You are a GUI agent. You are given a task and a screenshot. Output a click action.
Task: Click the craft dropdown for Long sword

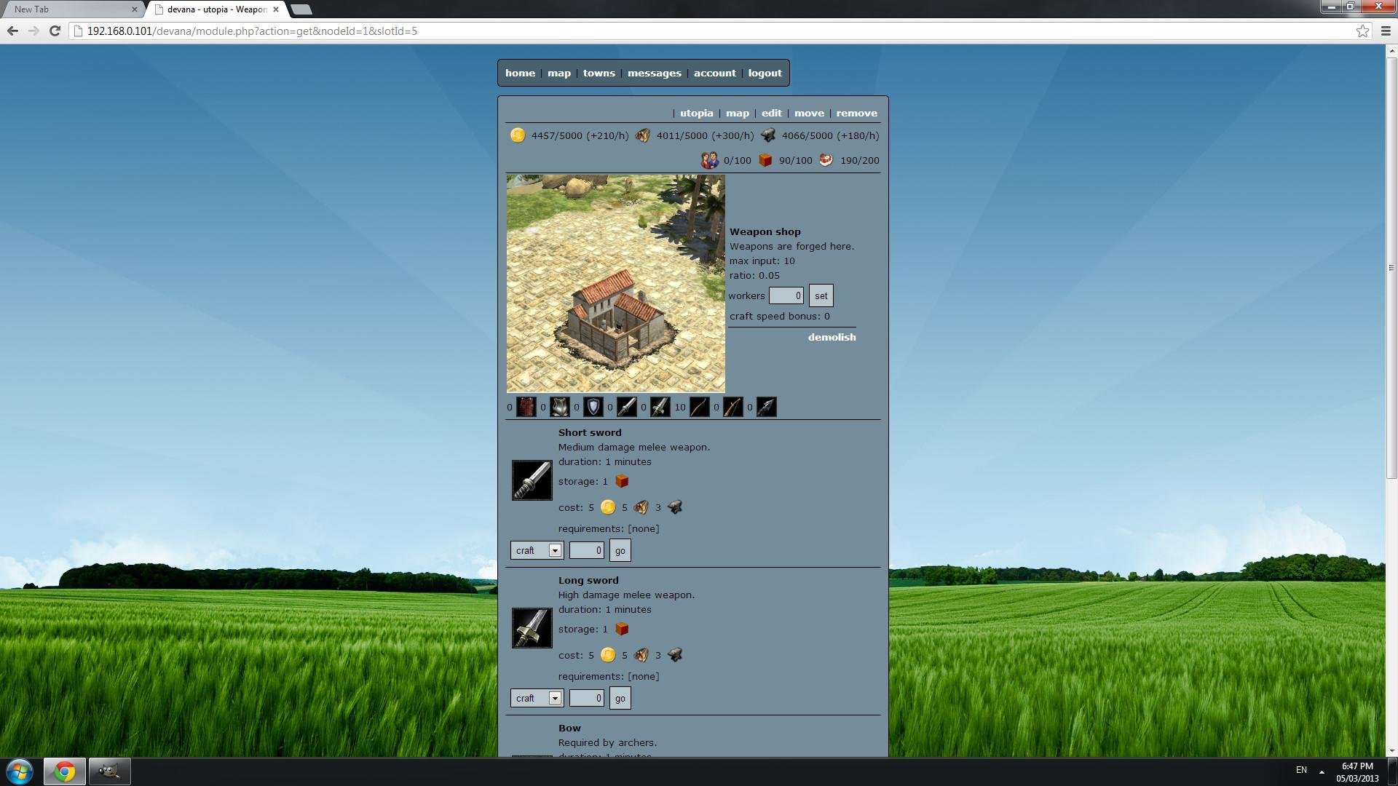pos(535,698)
